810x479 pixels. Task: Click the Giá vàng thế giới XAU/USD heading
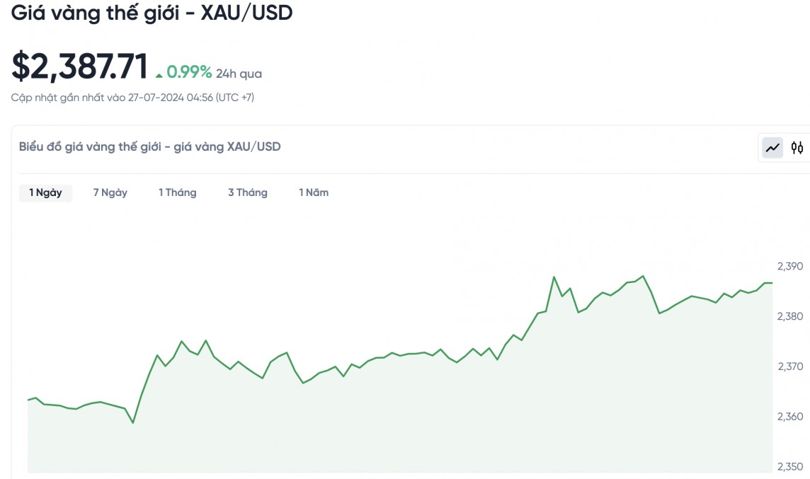pyautogui.click(x=152, y=13)
